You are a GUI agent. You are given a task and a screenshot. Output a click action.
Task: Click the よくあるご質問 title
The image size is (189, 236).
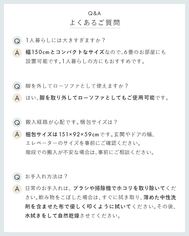(94, 23)
